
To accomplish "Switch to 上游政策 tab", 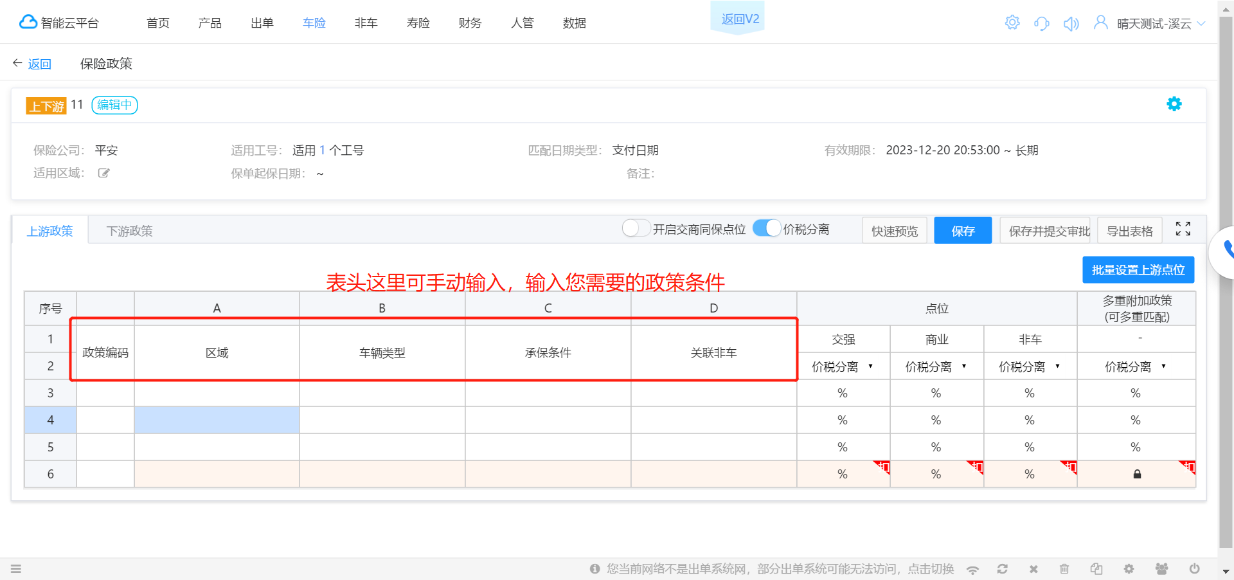I will [50, 231].
